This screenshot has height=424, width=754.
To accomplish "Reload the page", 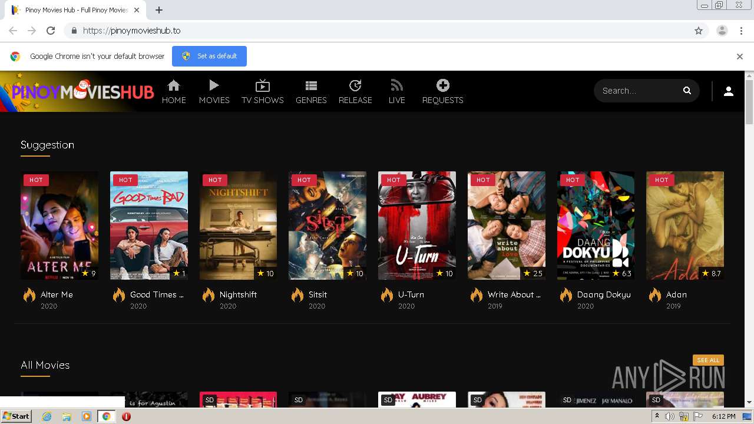I will tap(51, 31).
